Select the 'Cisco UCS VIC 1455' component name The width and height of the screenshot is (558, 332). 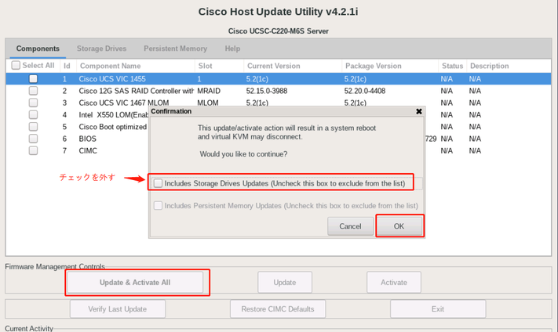click(112, 79)
